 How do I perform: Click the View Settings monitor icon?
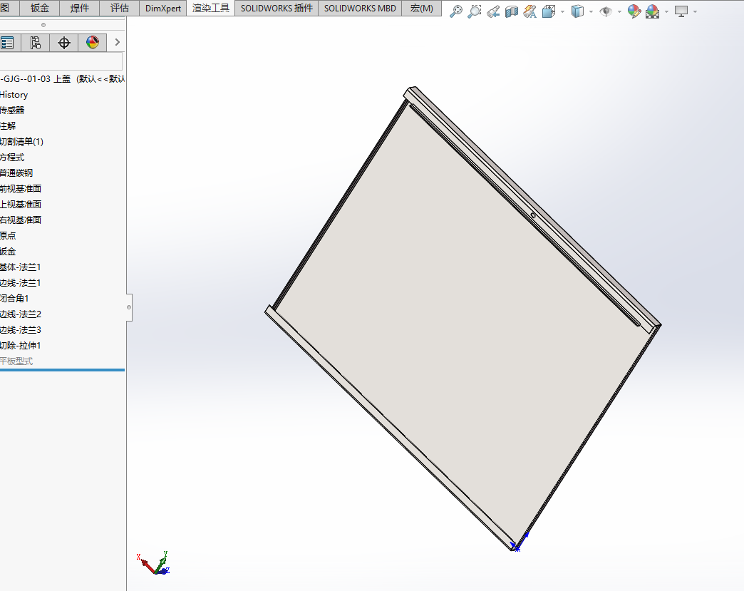pyautogui.click(x=681, y=11)
